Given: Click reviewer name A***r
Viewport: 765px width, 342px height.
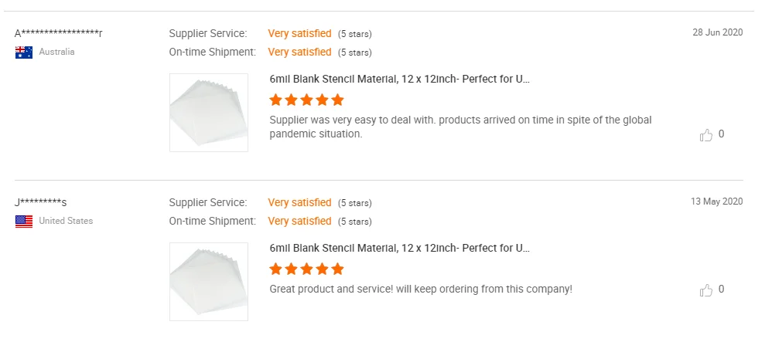Looking at the screenshot, I should click(x=59, y=33).
